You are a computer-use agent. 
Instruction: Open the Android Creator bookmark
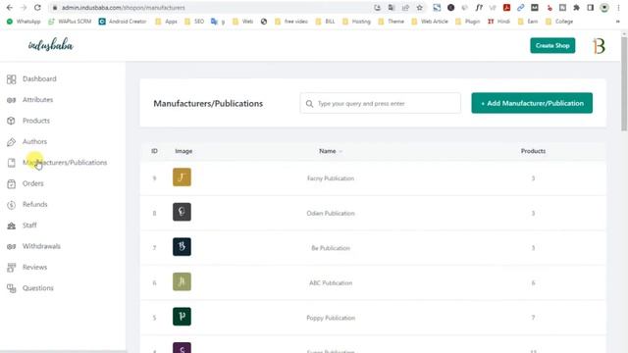(x=123, y=22)
